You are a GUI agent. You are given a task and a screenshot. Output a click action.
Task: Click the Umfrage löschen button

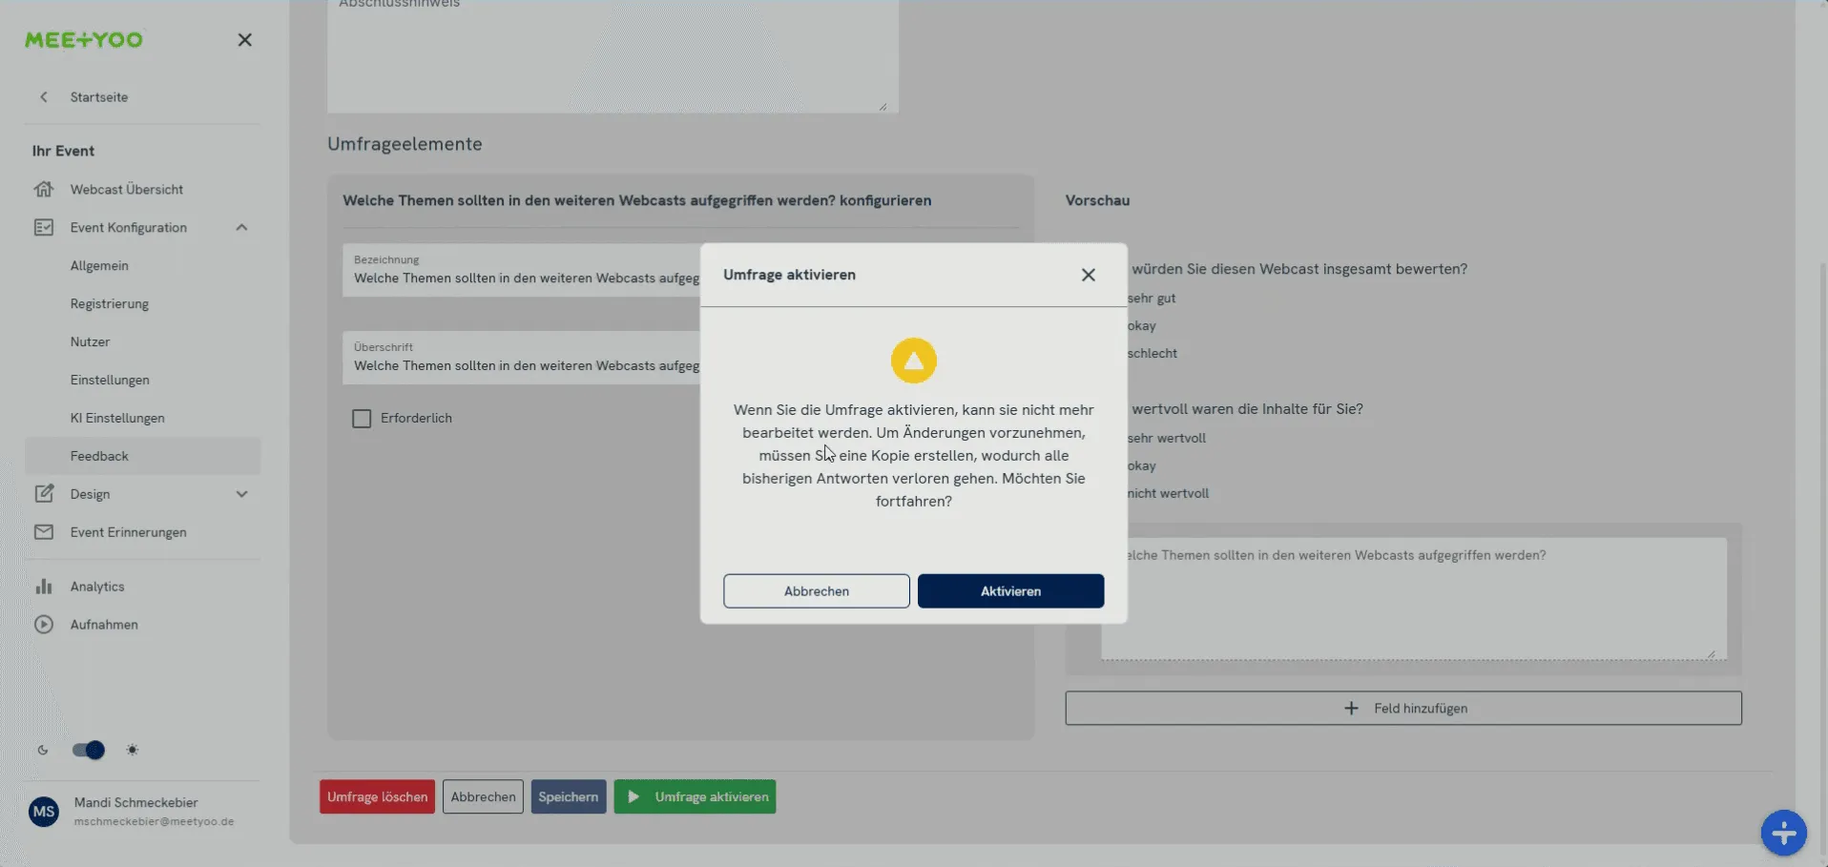pyautogui.click(x=377, y=796)
